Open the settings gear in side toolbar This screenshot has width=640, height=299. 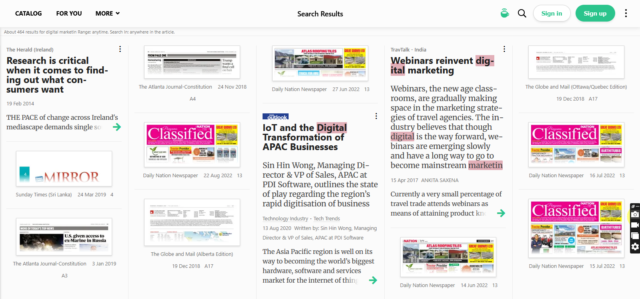coord(635,247)
